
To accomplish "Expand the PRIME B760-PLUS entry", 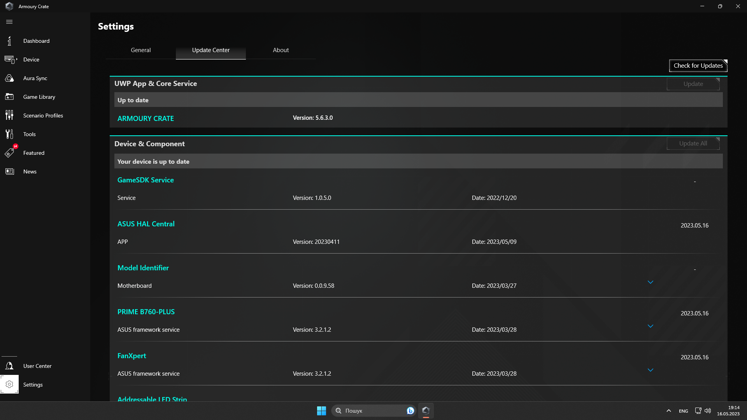I will tap(650, 326).
